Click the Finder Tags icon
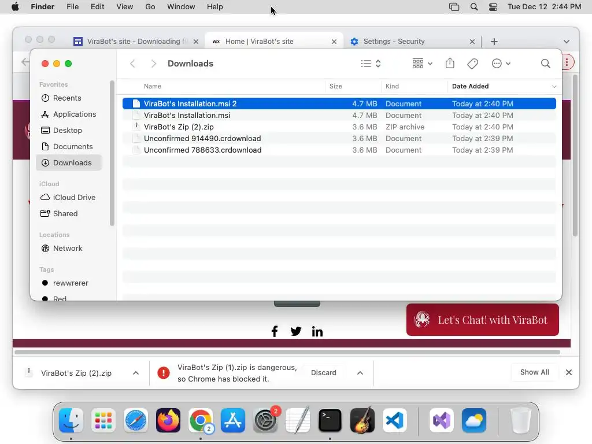 [x=472, y=64]
